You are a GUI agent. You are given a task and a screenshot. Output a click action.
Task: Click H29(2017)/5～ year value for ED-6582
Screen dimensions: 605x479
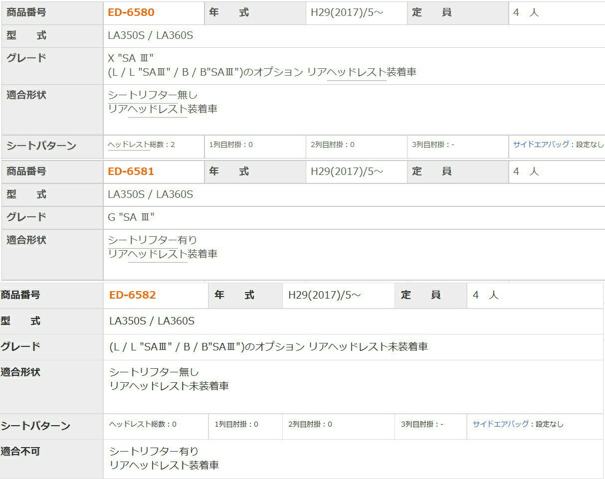(325, 295)
